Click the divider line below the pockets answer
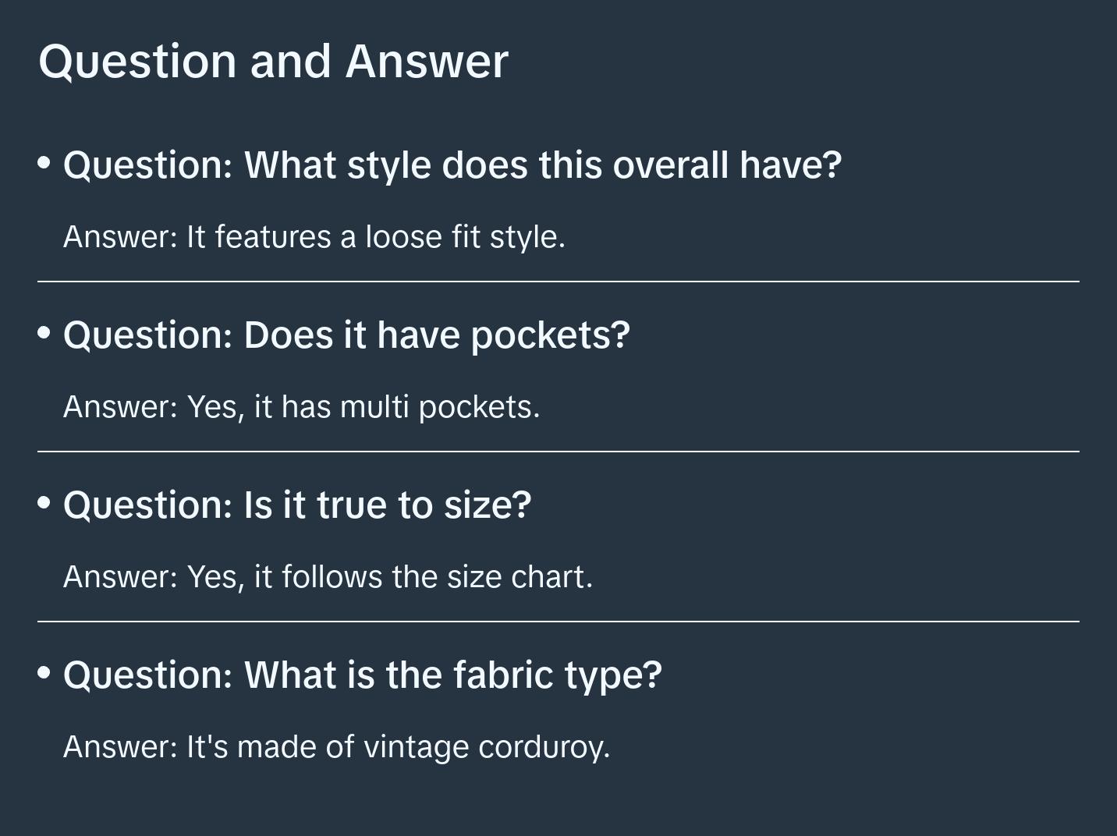The image size is (1117, 836). [x=558, y=452]
